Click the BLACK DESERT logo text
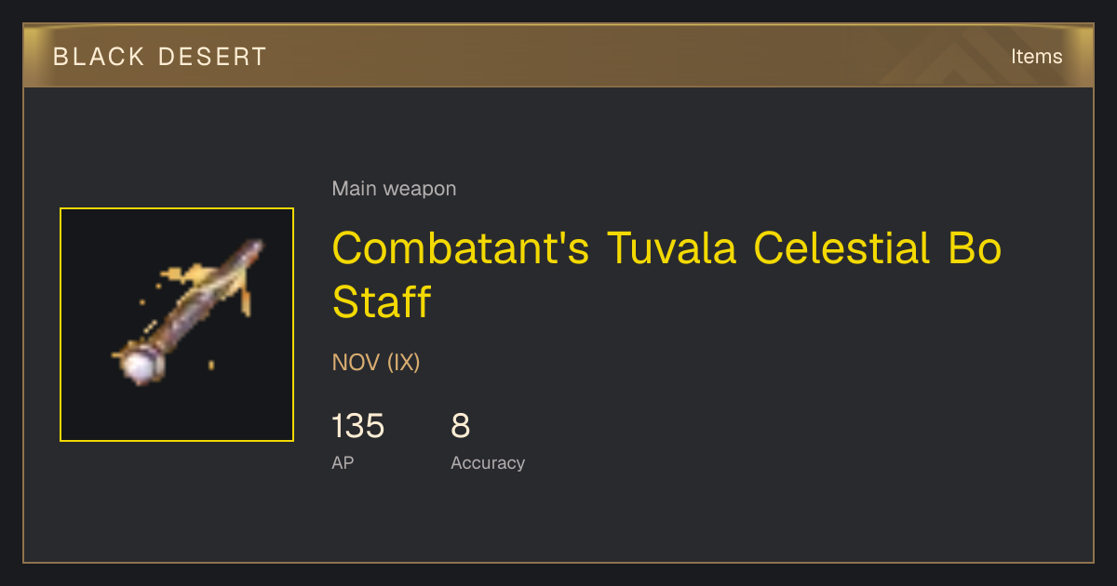The height and width of the screenshot is (586, 1117). 160,57
